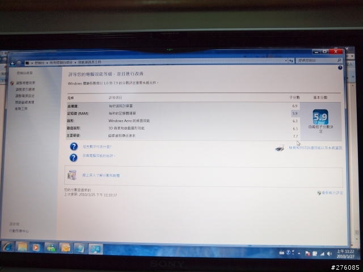Screen dimensions: 363x272
Task: Open help via the blue question icon
Action: (340, 68)
